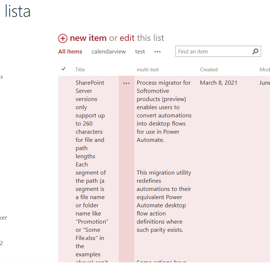Click the March 8, 2021 created date

(218, 83)
